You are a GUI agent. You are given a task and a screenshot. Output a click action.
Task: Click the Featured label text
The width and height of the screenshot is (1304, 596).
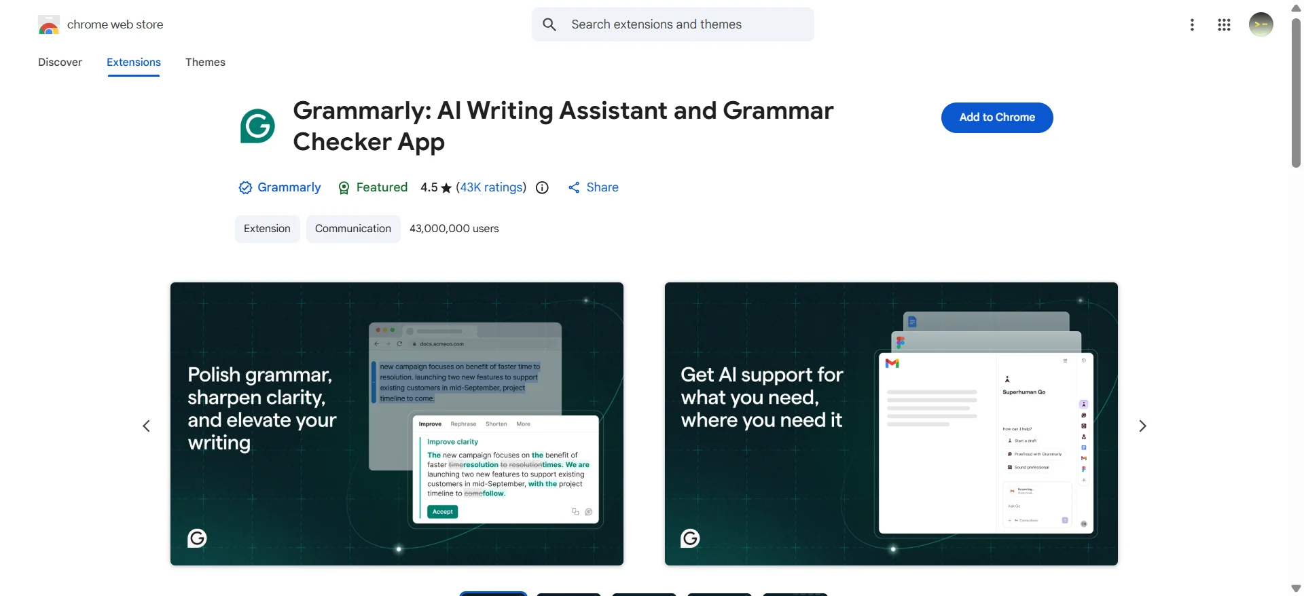click(x=382, y=187)
